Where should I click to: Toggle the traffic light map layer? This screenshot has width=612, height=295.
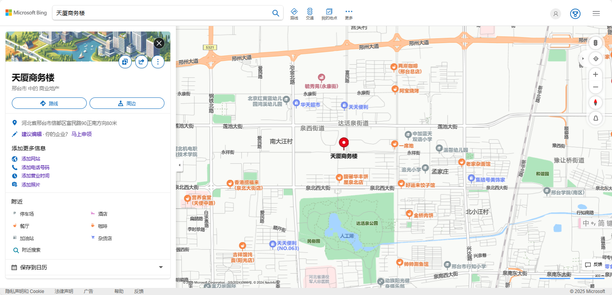(x=595, y=43)
